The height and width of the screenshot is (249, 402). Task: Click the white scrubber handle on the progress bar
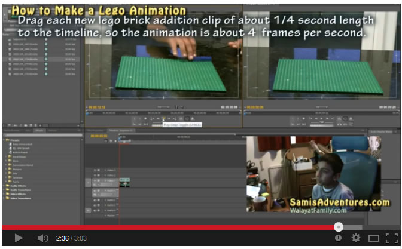click(339, 227)
